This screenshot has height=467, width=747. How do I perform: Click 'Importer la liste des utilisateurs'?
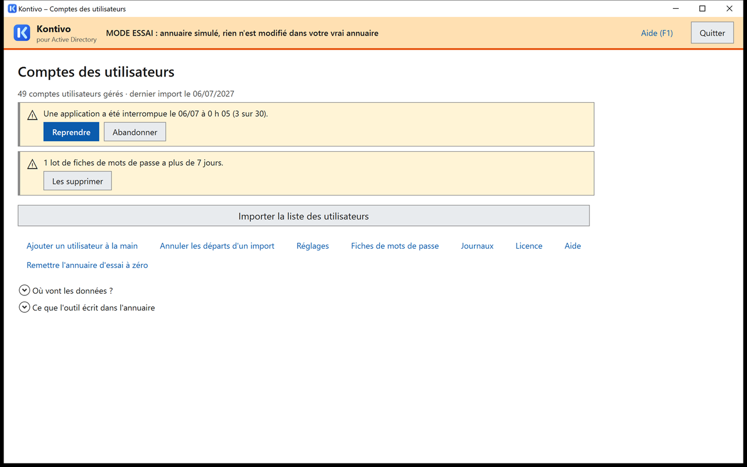pyautogui.click(x=303, y=216)
